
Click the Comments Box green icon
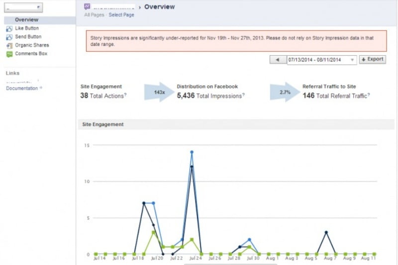pyautogui.click(x=9, y=54)
